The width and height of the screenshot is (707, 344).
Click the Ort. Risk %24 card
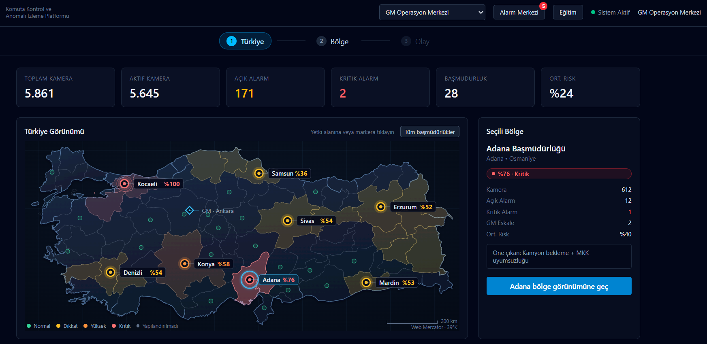(590, 87)
